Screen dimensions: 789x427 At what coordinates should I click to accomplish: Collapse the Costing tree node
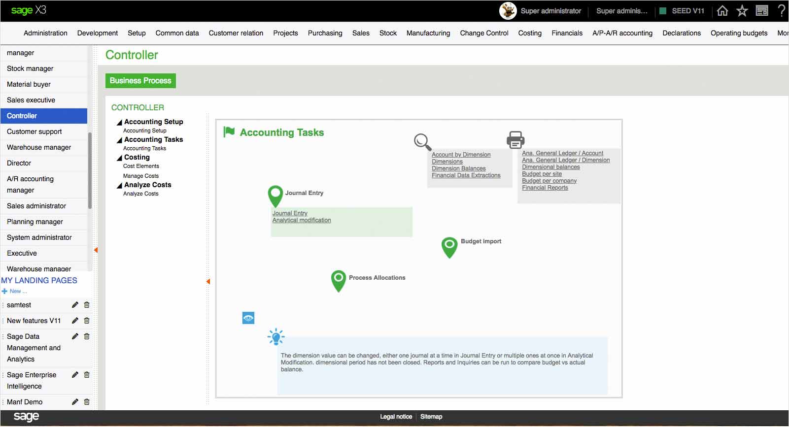point(119,158)
